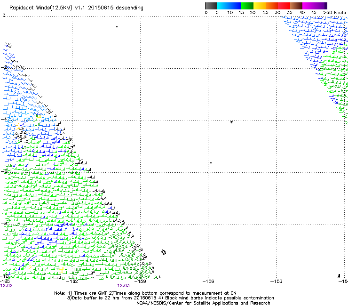Click the longitude label '-153'
Image resolution: width=348 pixels, height=306 pixels.
tap(277, 282)
